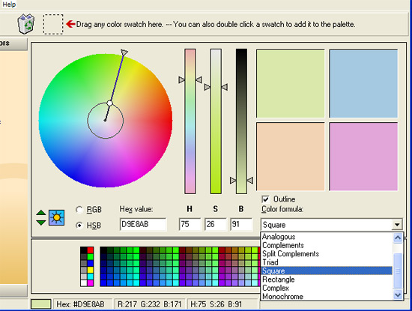Select the RGB radio button
Viewport: 412px width, 311px height.
click(79, 210)
